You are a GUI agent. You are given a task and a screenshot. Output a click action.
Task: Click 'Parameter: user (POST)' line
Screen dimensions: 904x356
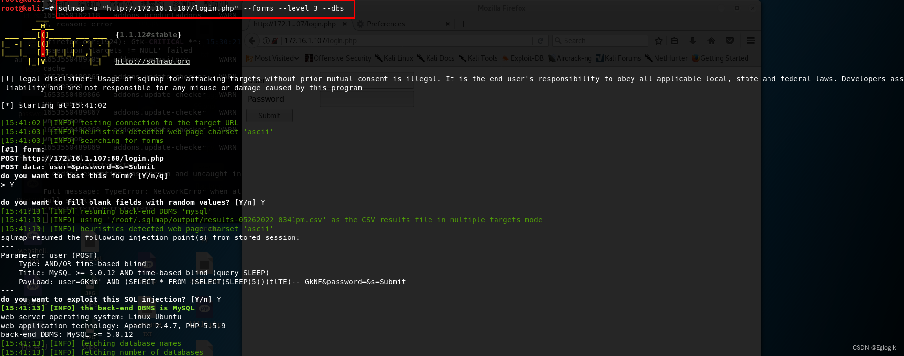[x=49, y=255]
